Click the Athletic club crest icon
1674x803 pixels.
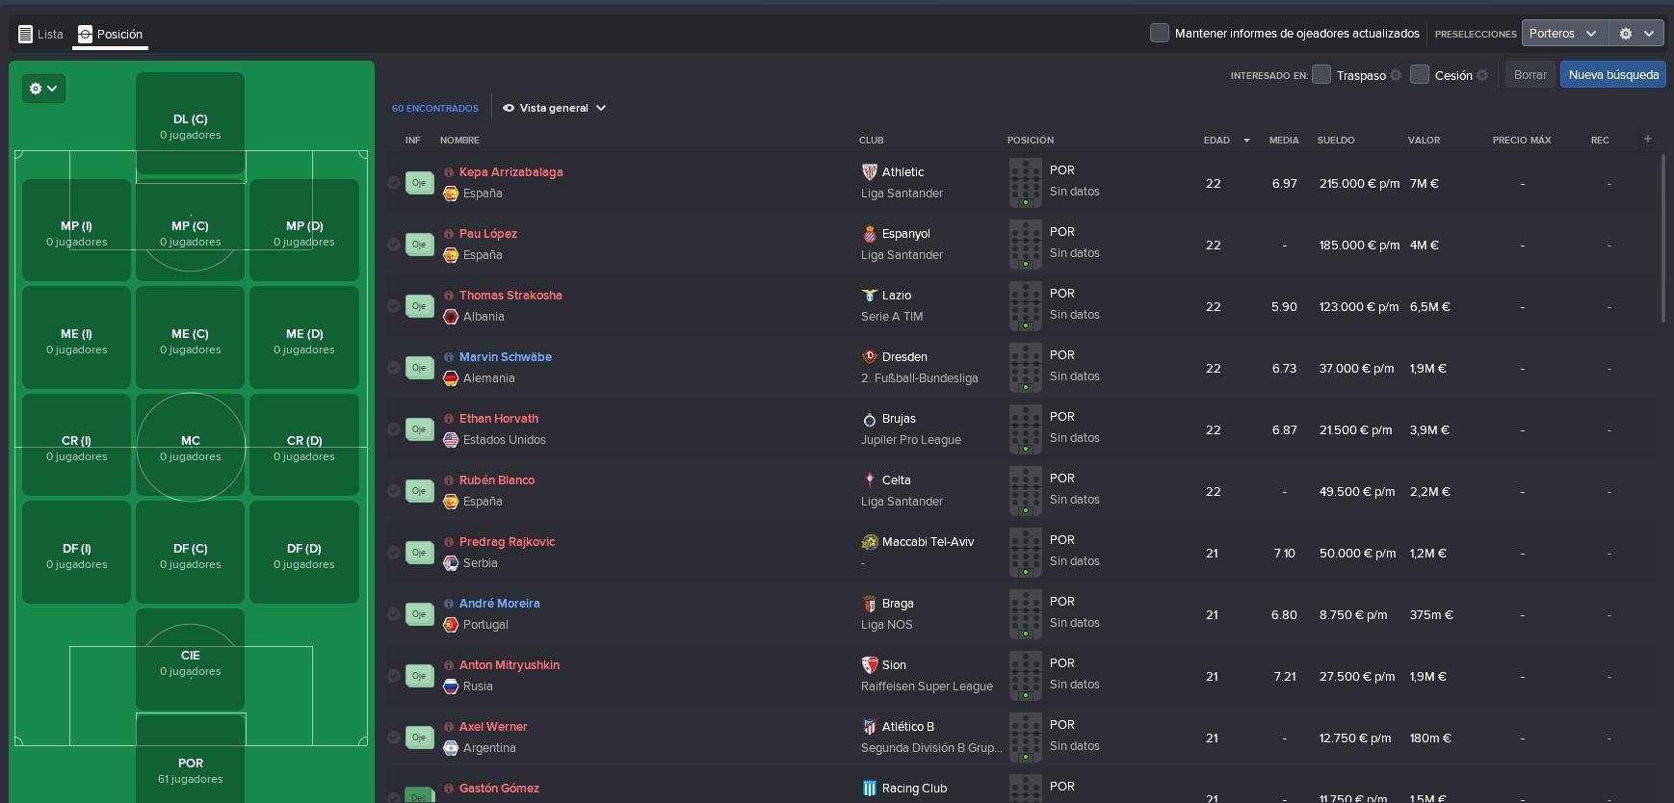[x=870, y=172]
